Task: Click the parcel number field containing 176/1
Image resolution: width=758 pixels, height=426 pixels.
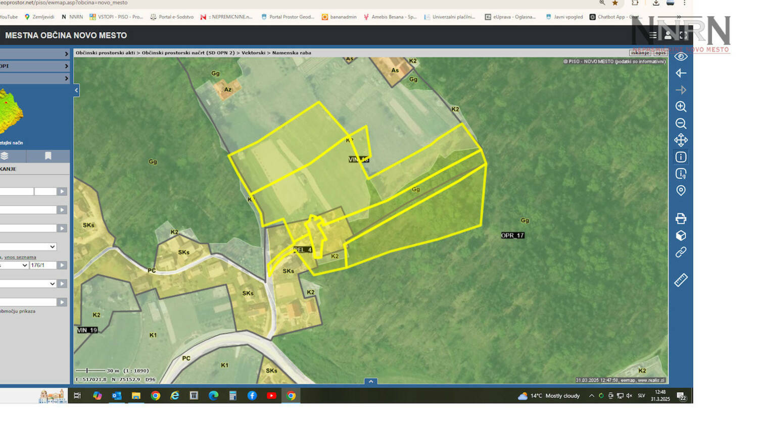Action: tap(42, 265)
